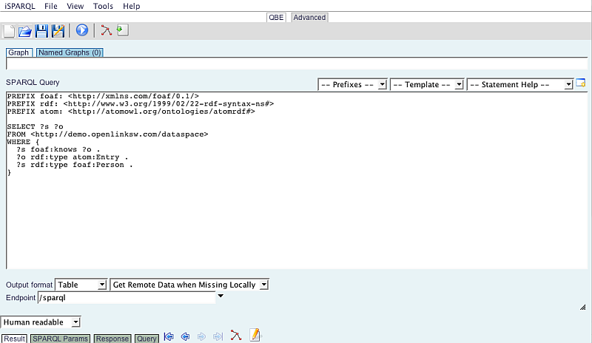Click the red graph nodes icon near Query tab

[x=235, y=335]
